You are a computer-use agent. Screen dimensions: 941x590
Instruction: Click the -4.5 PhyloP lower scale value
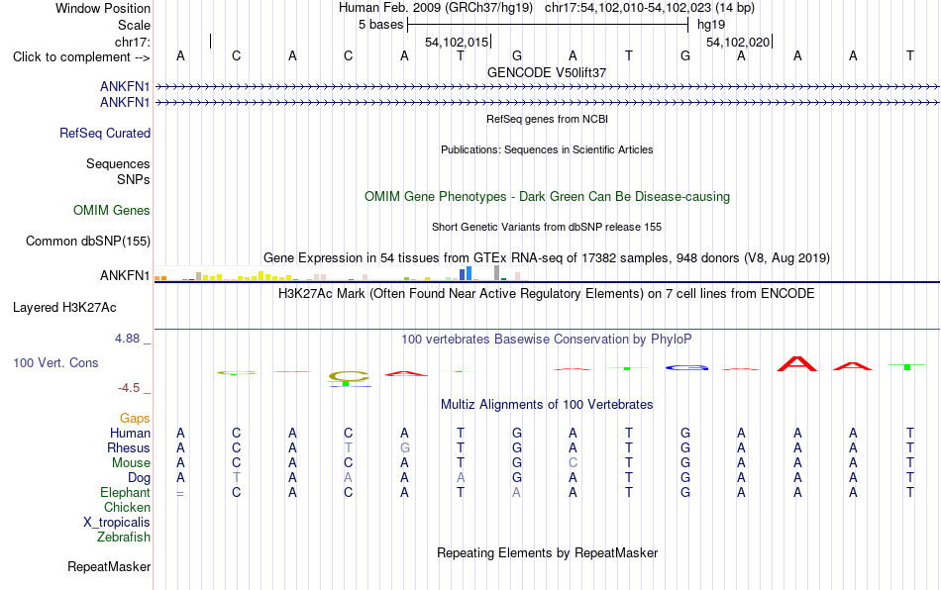coord(129,388)
